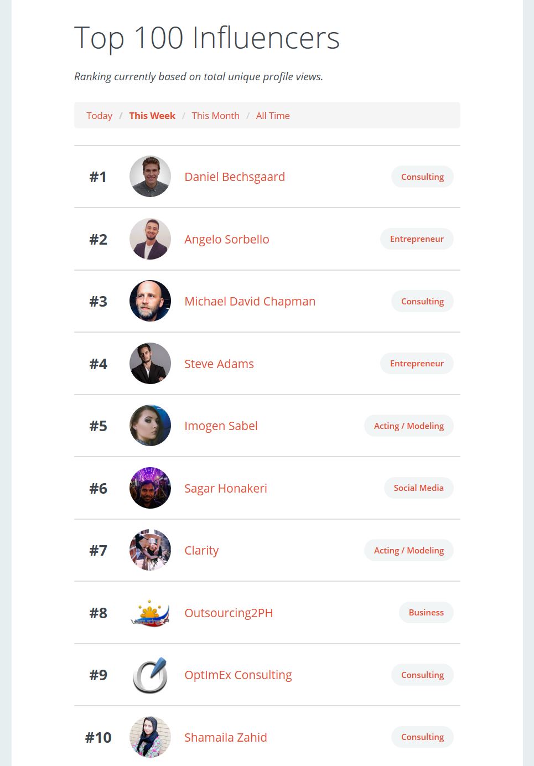Click the OptImEx Consulting logo icon

coord(150,675)
